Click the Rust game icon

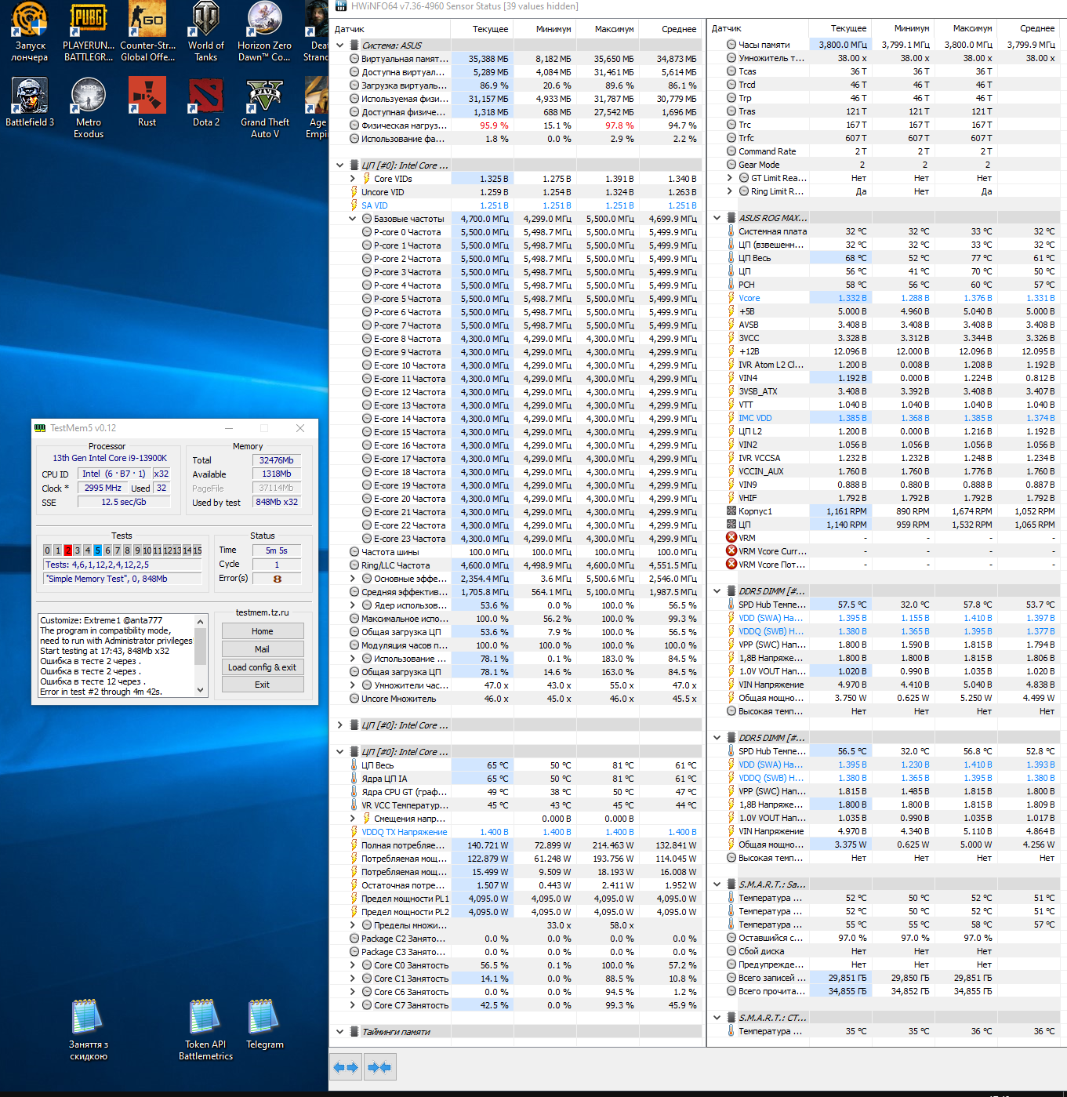tap(147, 103)
